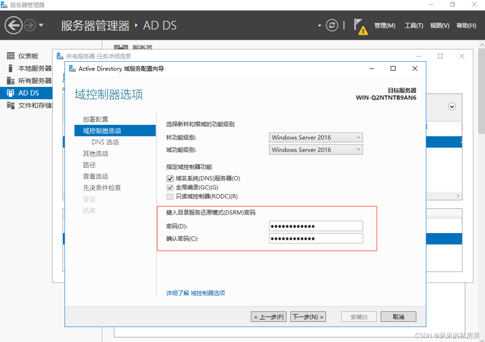Select 域控制器选项 wizard step
This screenshot has width=485, height=342.
click(115, 131)
